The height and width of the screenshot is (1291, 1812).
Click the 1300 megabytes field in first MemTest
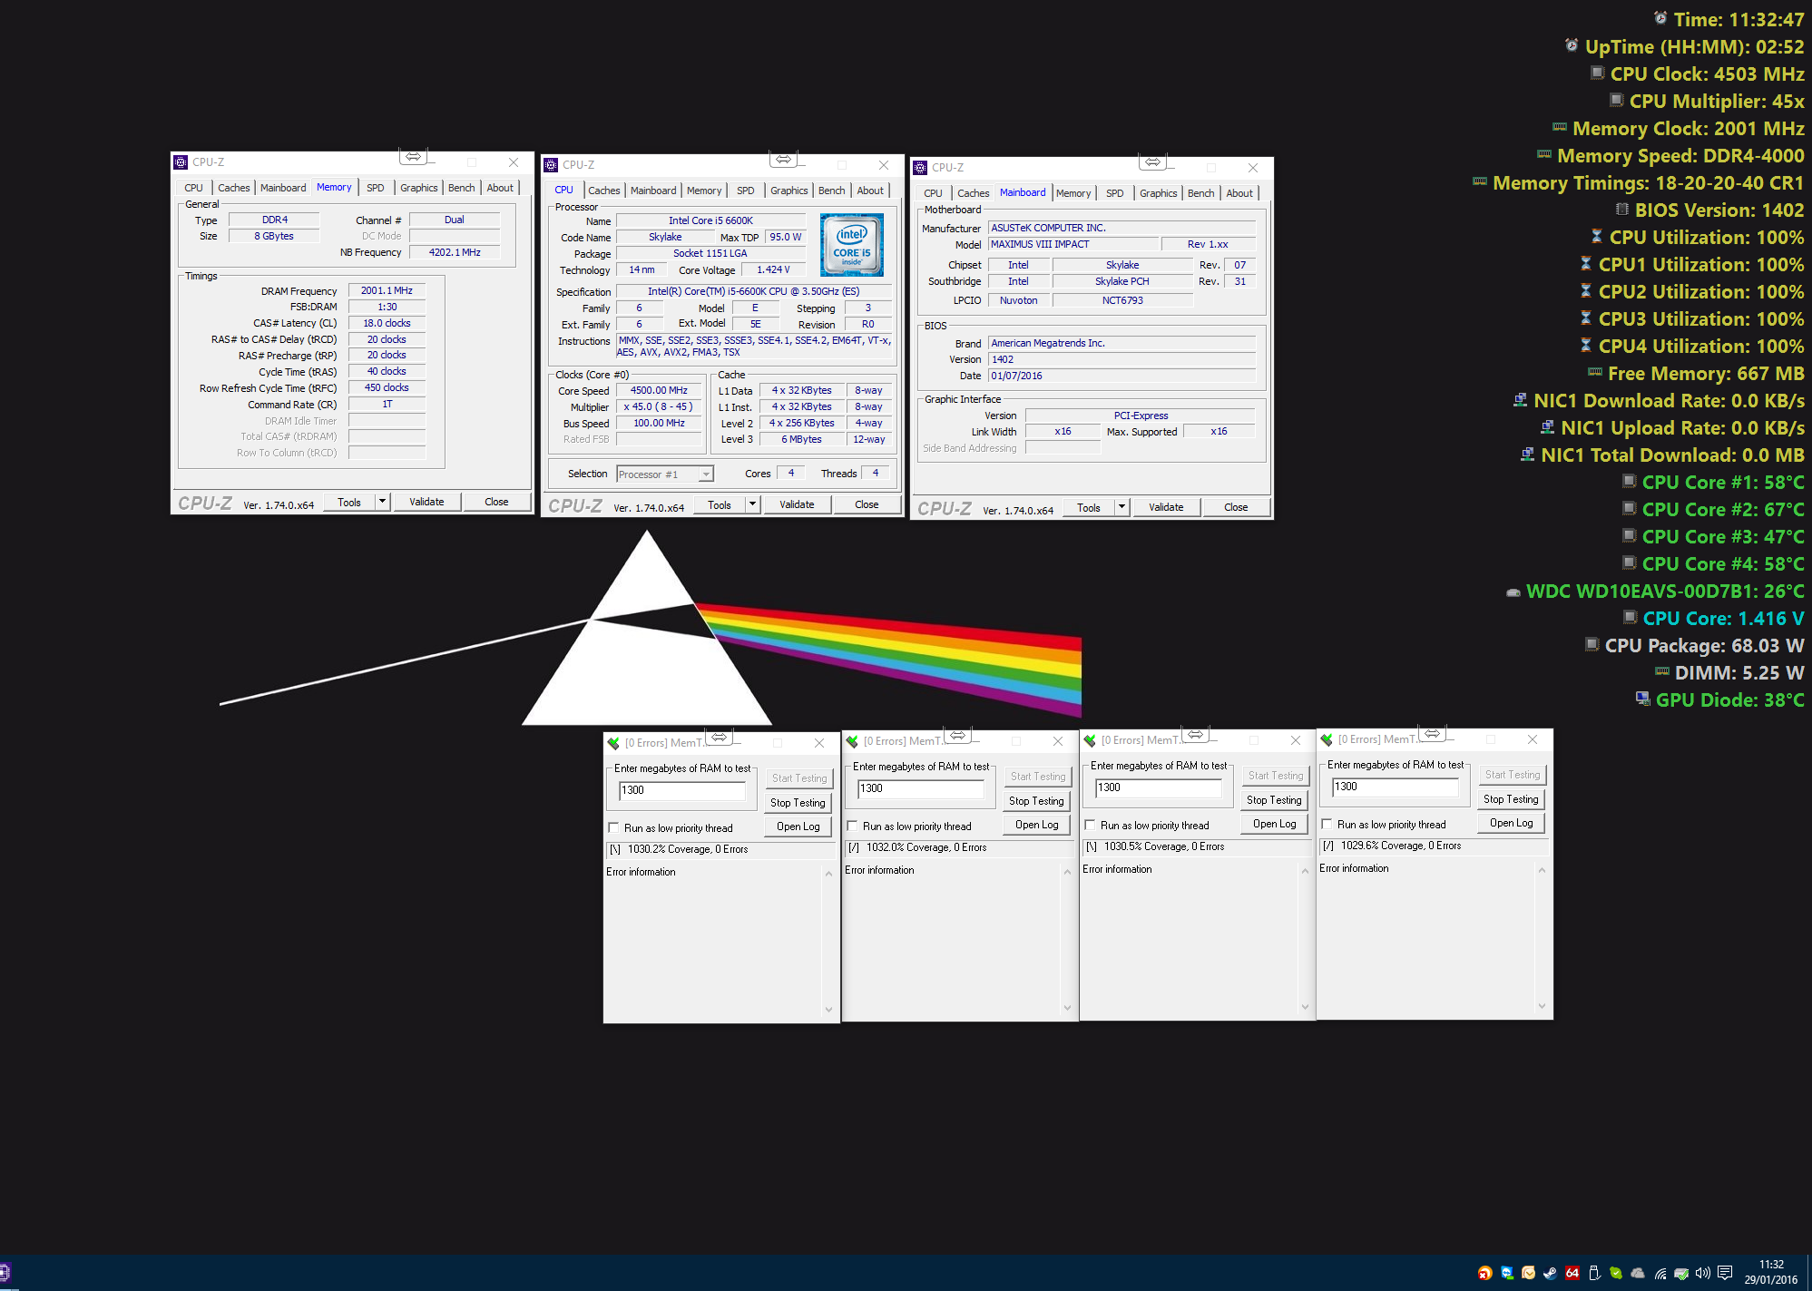681,790
